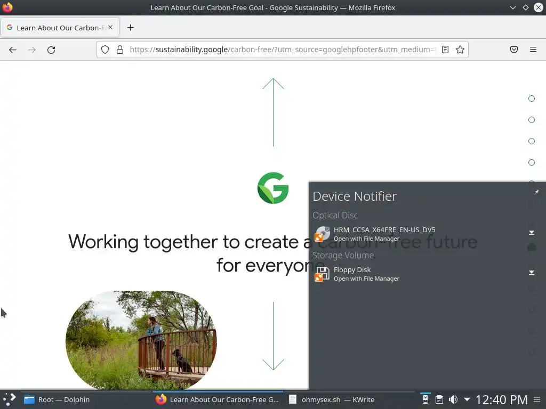Click the Floppy Disk icon

[x=323, y=274]
